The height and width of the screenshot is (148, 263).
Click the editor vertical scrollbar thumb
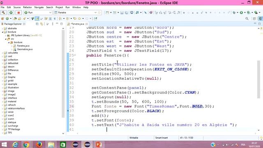(x=258, y=79)
